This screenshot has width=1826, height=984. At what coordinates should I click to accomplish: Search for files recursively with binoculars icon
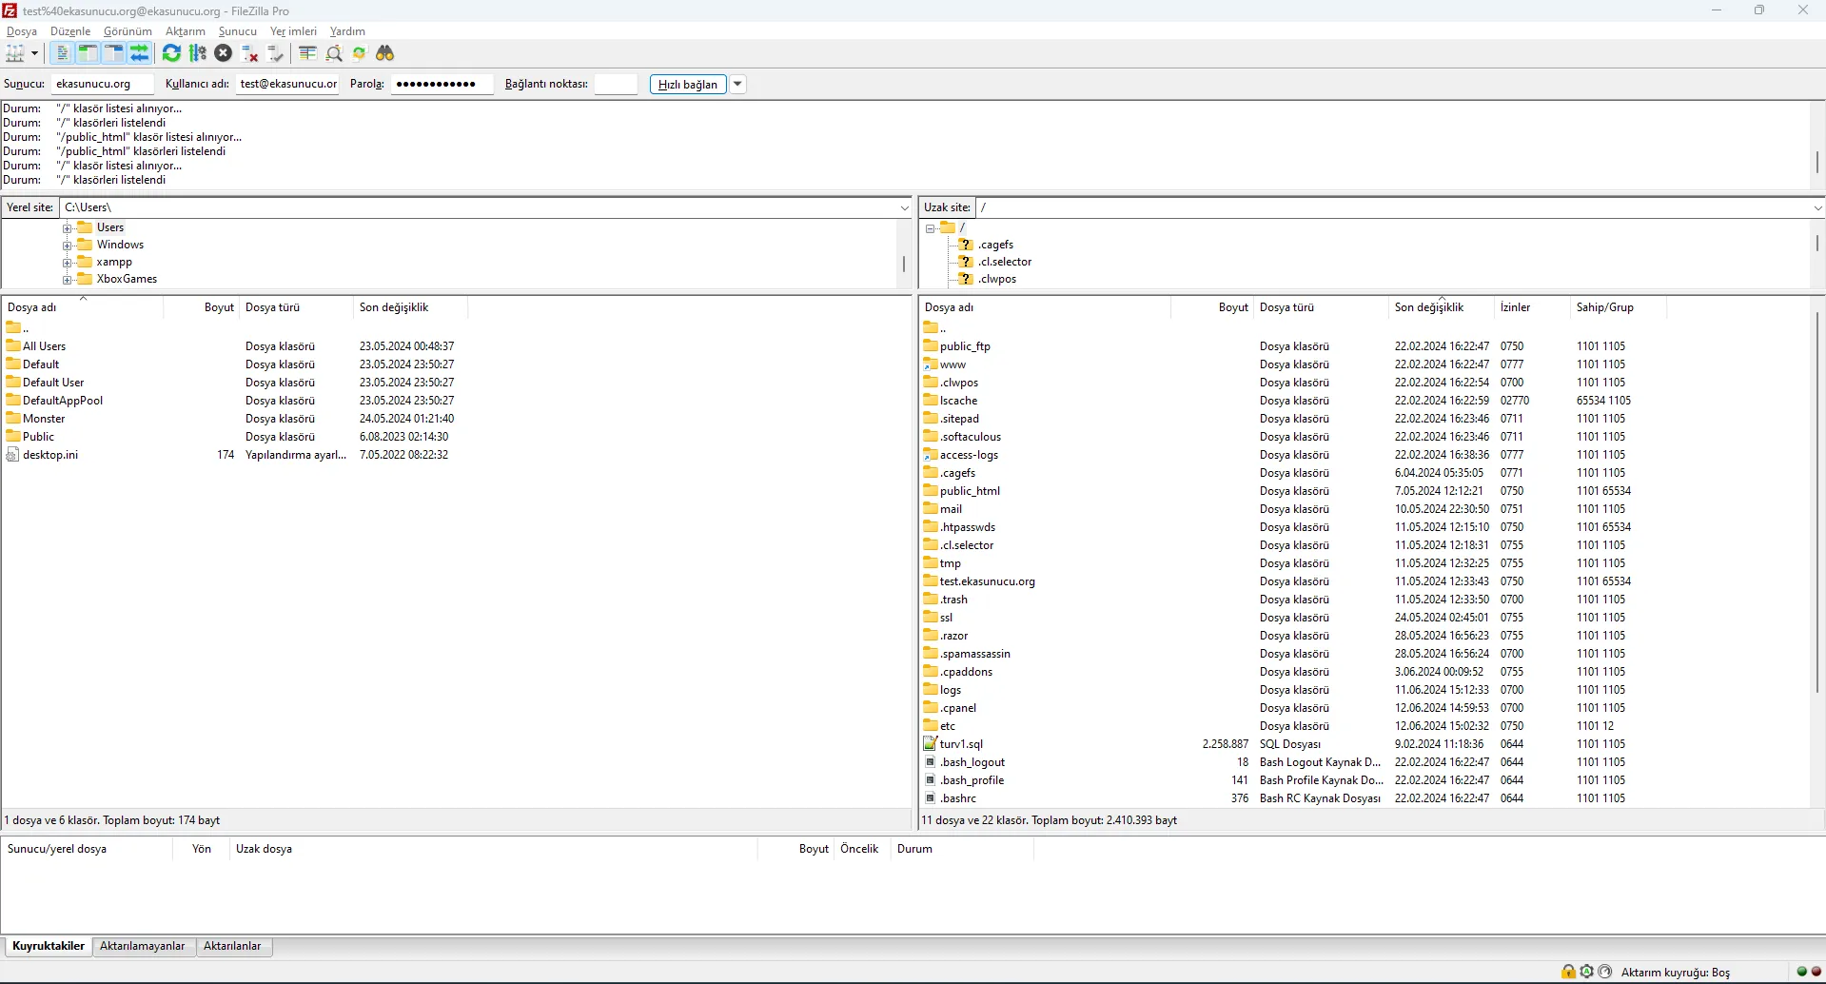(385, 53)
